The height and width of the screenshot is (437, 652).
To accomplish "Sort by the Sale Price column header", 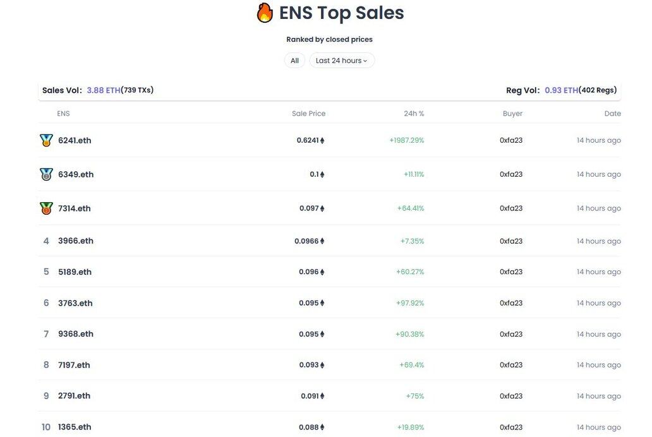I will tap(308, 114).
